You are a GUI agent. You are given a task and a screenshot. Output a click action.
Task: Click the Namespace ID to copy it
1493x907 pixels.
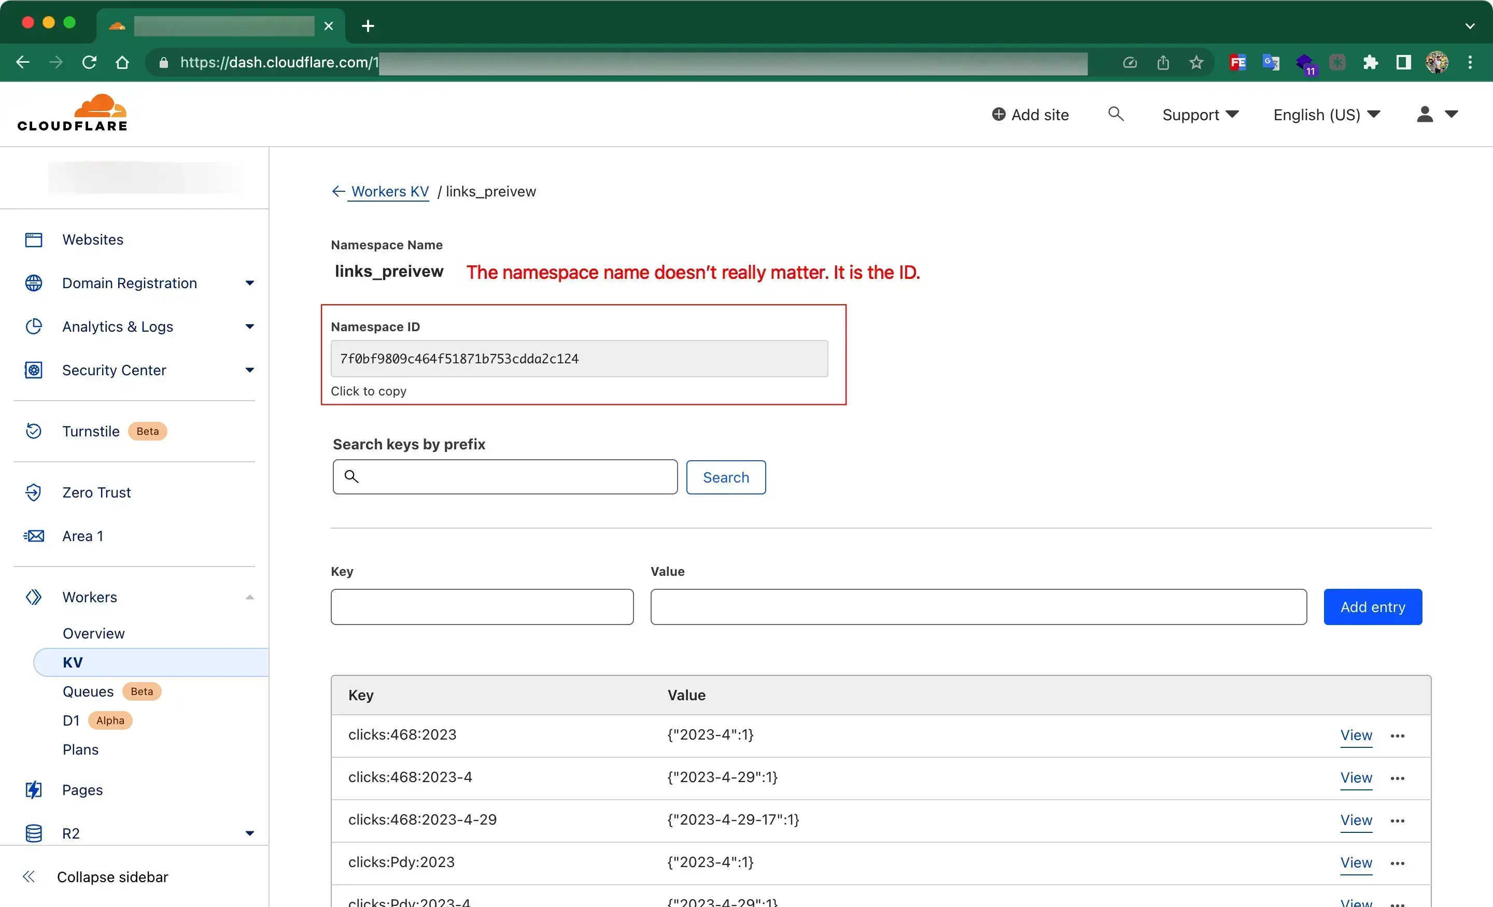(x=580, y=358)
